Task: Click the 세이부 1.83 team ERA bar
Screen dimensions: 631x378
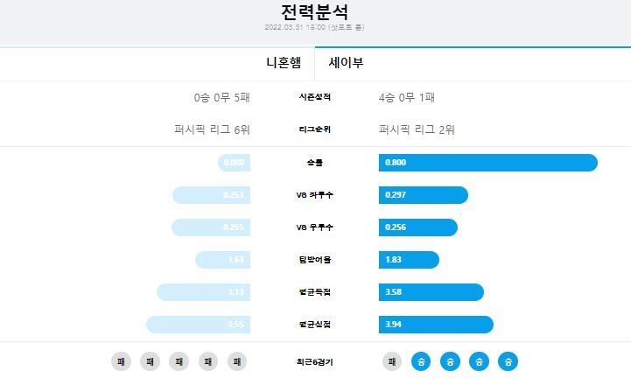Action: click(x=409, y=260)
